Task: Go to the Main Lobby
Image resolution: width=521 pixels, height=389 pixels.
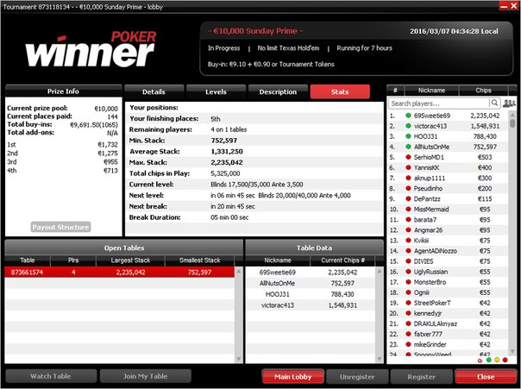Action: [292, 377]
